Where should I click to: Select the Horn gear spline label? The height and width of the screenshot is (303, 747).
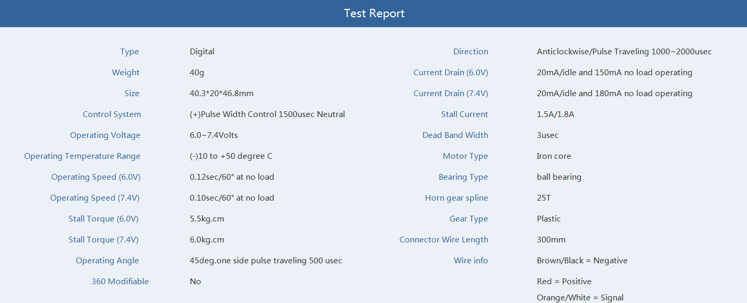(x=456, y=198)
